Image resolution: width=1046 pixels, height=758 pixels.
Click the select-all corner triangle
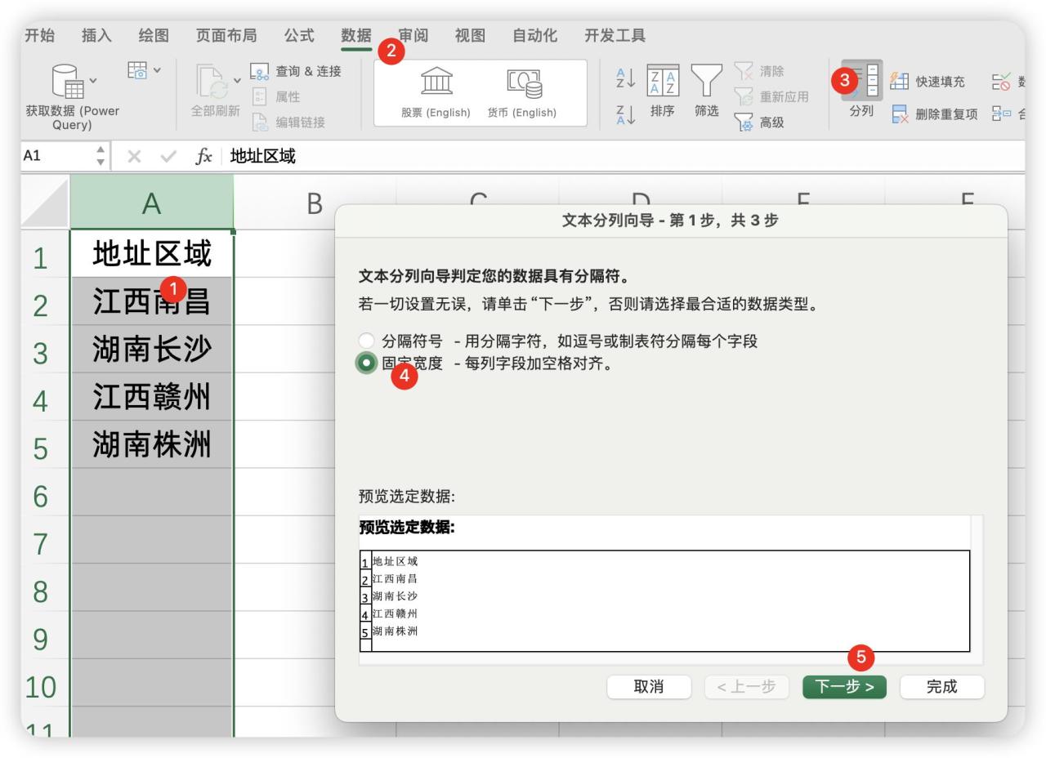tap(45, 204)
